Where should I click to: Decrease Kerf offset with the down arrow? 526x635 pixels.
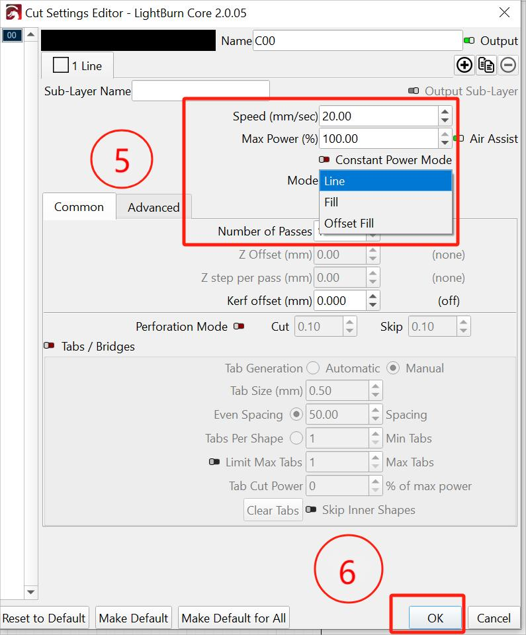[373, 305]
